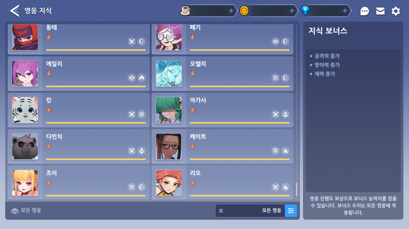Open the chat speech bubble icon
The image size is (409, 229).
pos(365,11)
